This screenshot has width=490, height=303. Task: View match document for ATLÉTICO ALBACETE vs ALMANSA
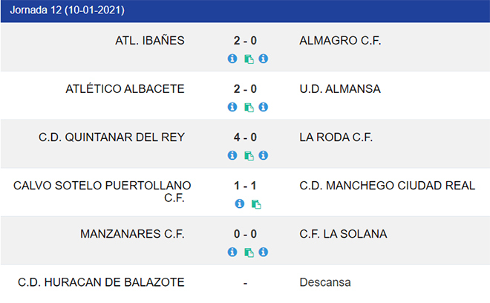tap(249, 108)
